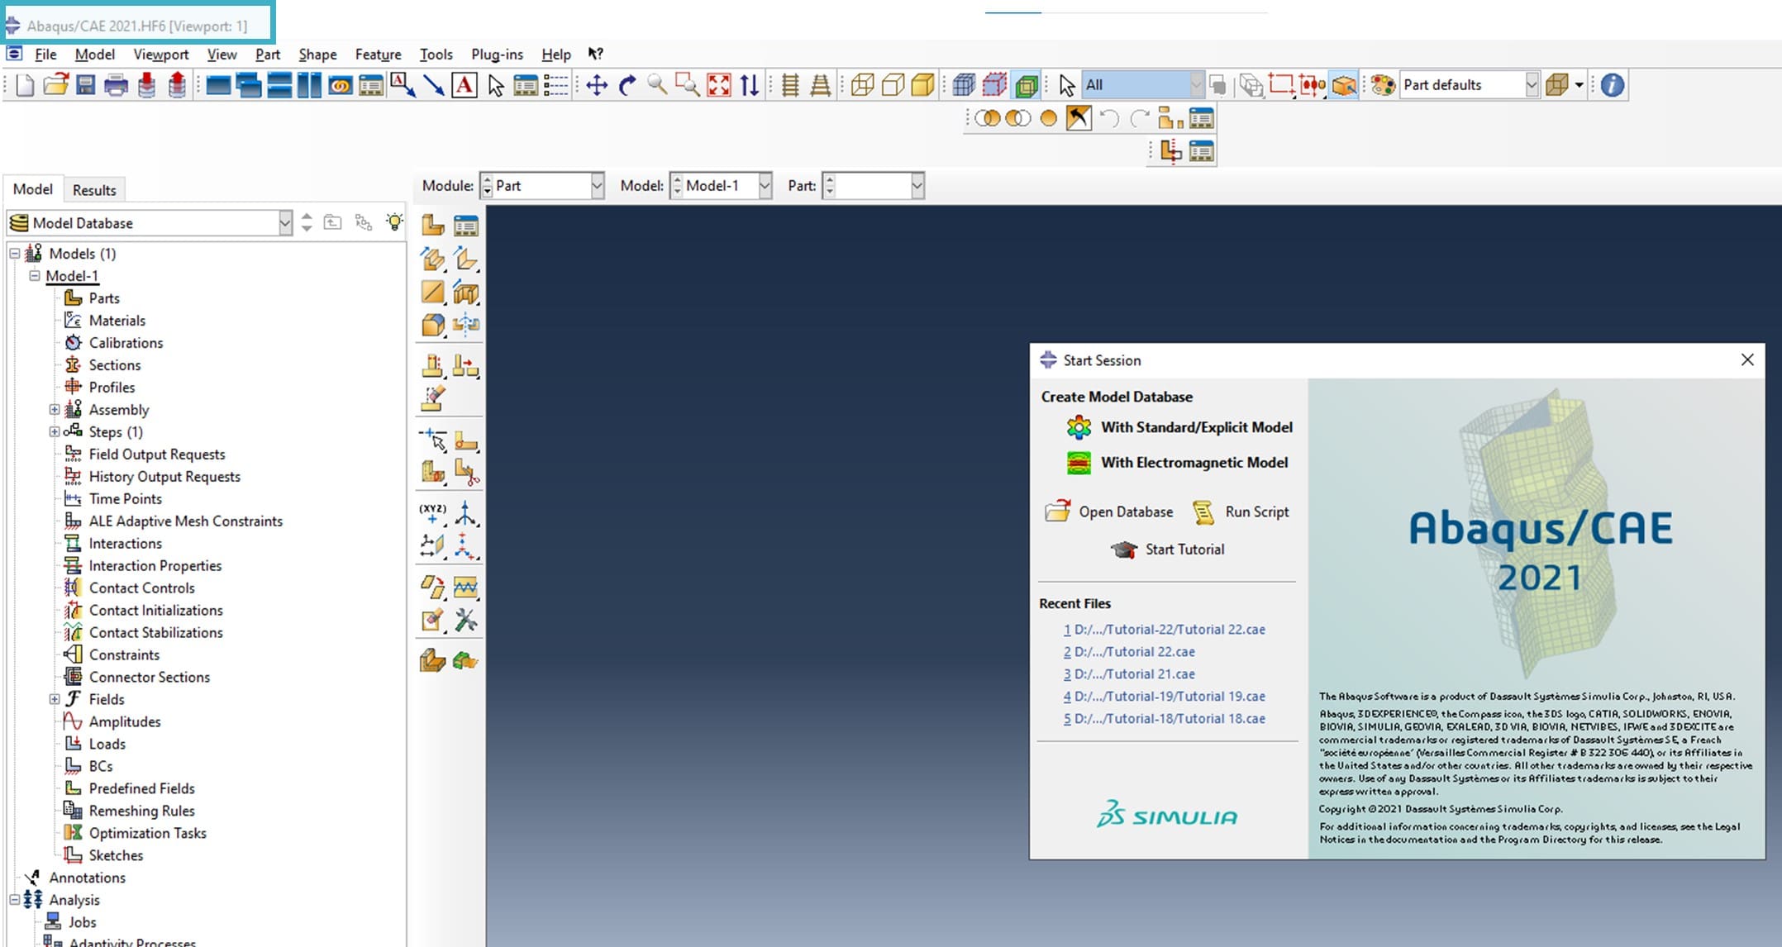The image size is (1782, 947).
Task: Toggle wireframe render style
Action: [862, 84]
